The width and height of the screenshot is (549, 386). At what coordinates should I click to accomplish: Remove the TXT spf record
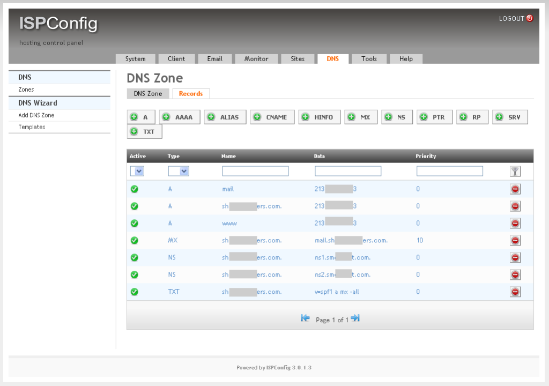(x=515, y=292)
